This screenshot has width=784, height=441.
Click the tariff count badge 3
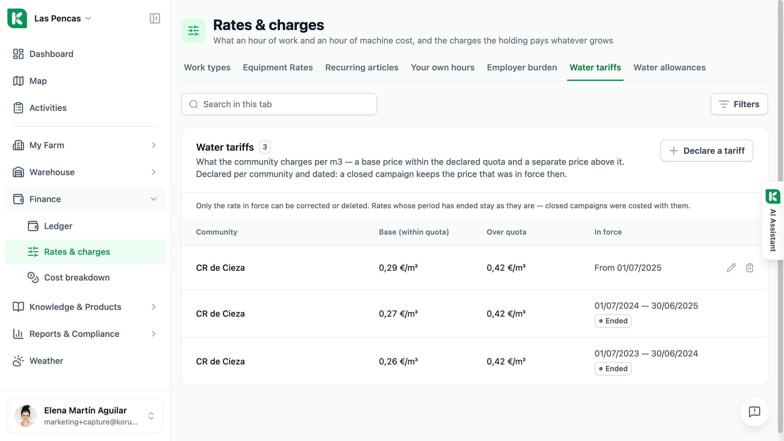tap(265, 147)
